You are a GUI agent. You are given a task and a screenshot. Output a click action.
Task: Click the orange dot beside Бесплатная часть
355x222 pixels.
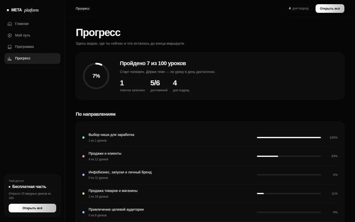point(9,187)
